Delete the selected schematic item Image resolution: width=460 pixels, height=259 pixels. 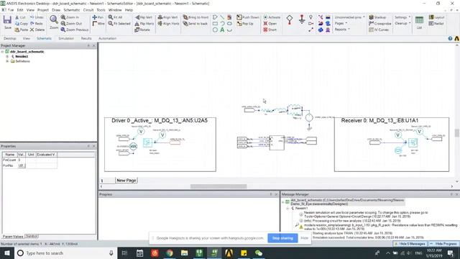click(37, 29)
